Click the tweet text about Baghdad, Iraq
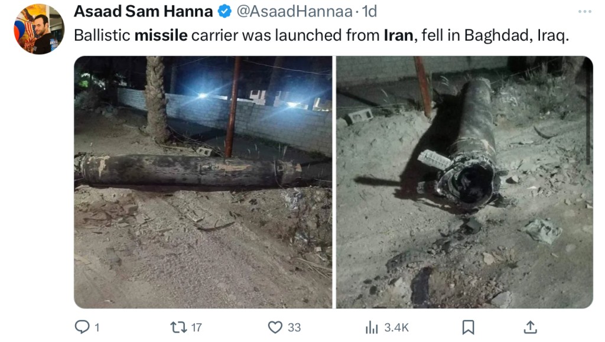Image resolution: width=605 pixels, height=342 pixels. click(x=321, y=35)
